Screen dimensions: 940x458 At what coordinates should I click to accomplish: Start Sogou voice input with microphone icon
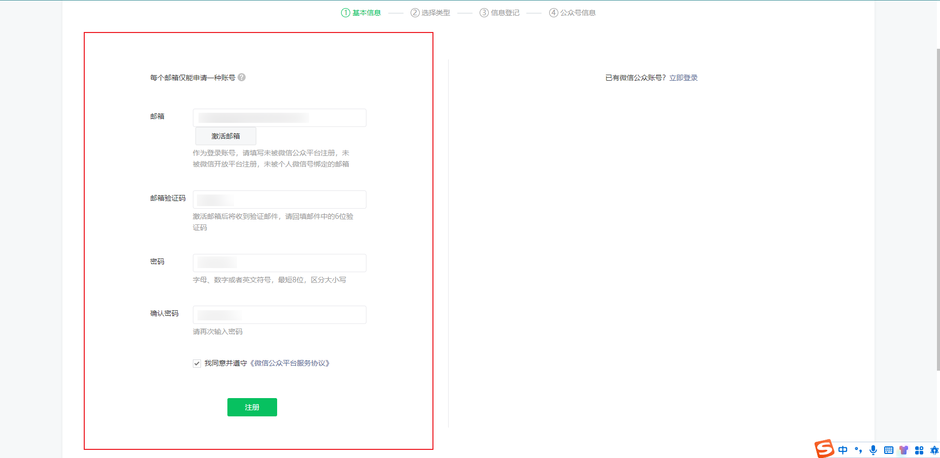pos(873,450)
